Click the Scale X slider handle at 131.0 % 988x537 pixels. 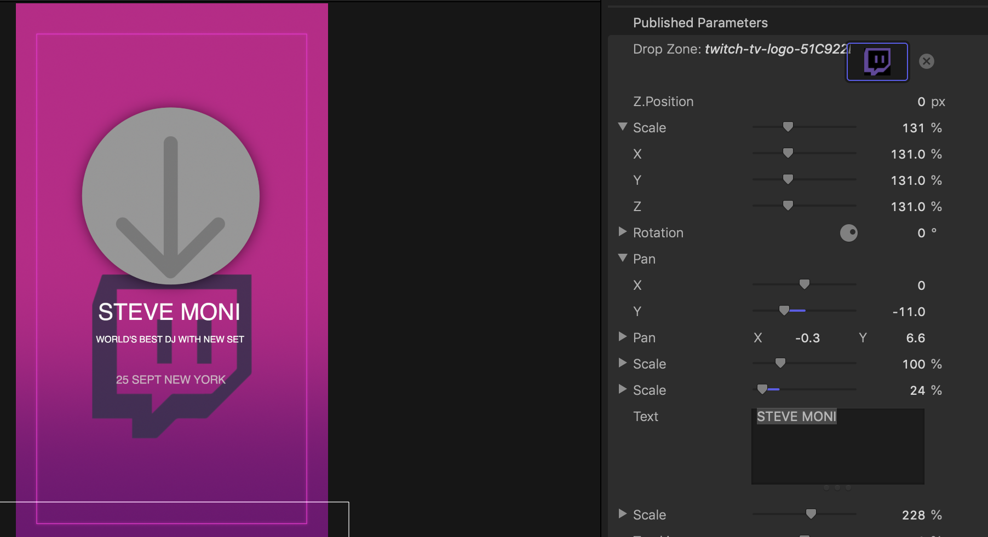tap(788, 153)
